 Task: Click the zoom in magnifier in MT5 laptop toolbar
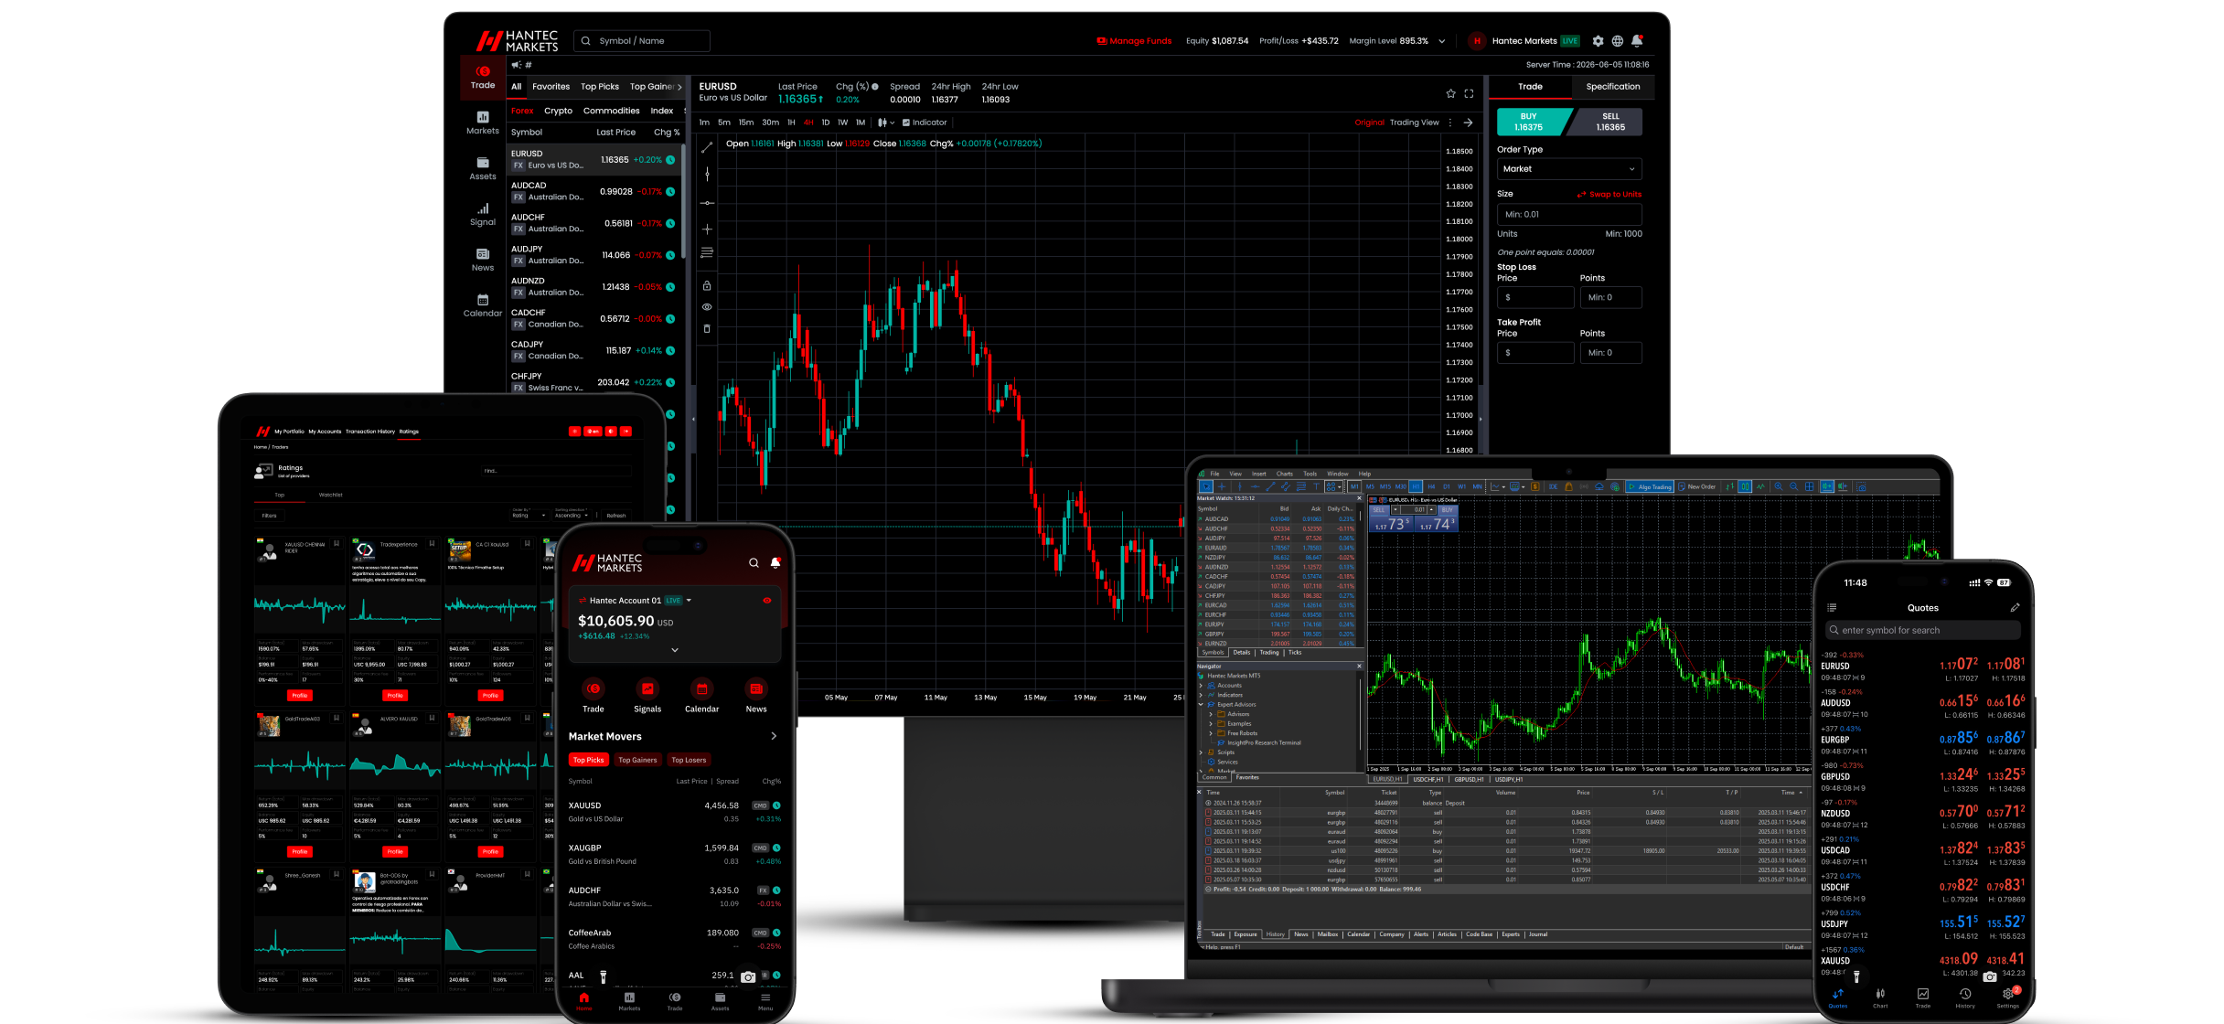pyautogui.click(x=1778, y=486)
